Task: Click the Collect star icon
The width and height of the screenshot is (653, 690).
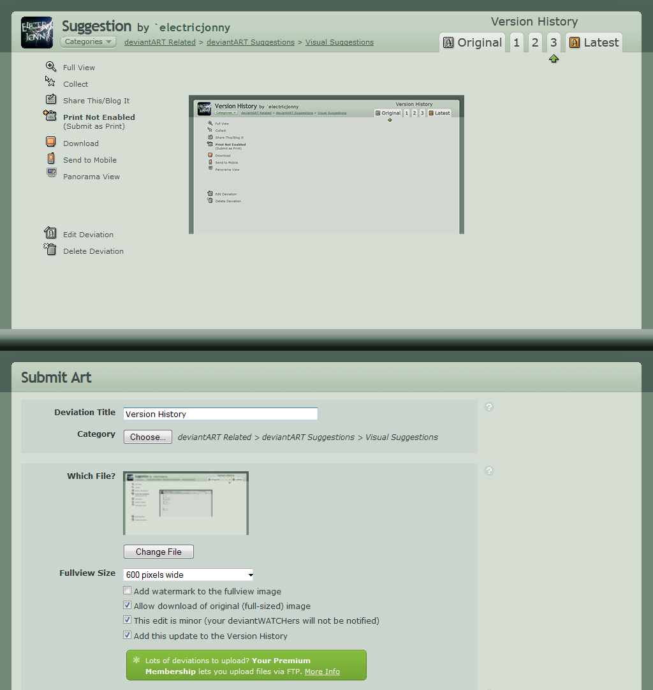Action: pyautogui.click(x=50, y=82)
